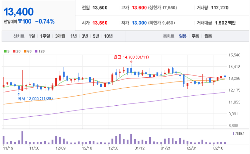Click the 최고 14,700 (01/11) annotation
Image resolution: width=250 pixels, height=154 pixels.
131,57
